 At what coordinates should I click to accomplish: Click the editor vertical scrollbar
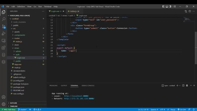[196, 48]
